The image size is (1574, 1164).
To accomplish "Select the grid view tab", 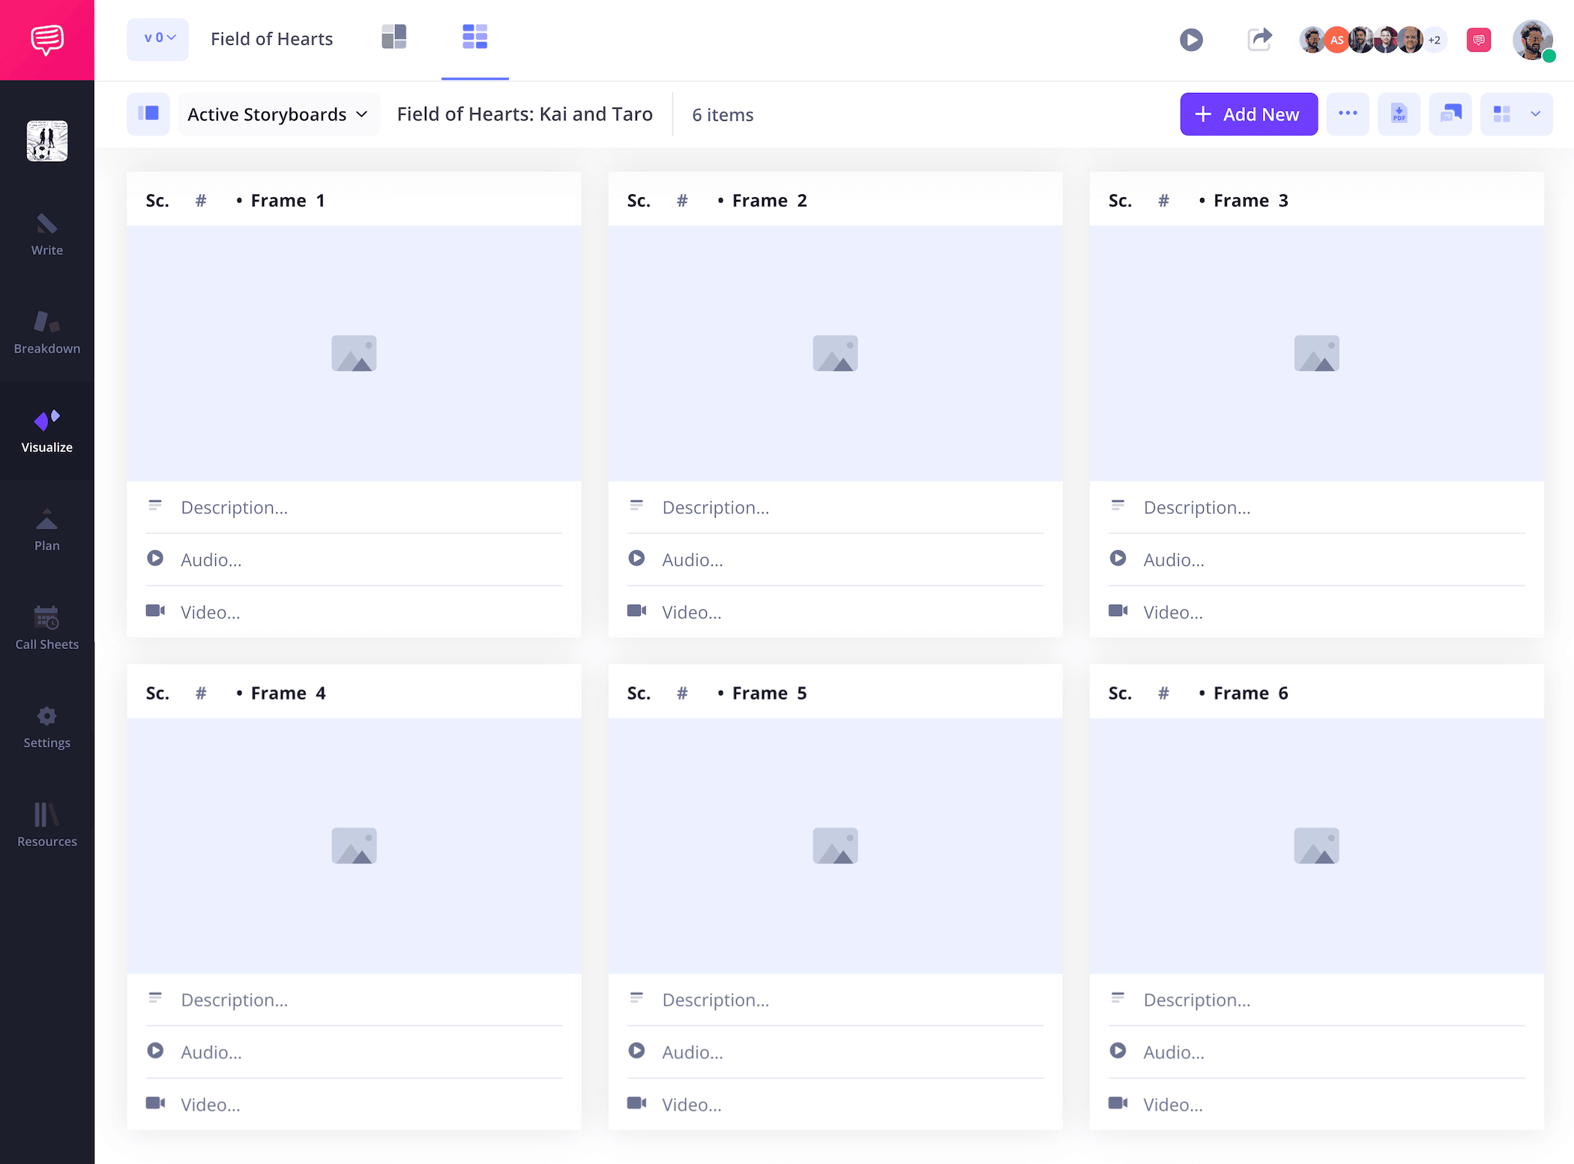I will point(474,36).
